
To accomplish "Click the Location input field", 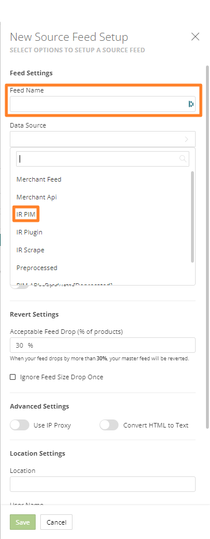I will (x=102, y=484).
